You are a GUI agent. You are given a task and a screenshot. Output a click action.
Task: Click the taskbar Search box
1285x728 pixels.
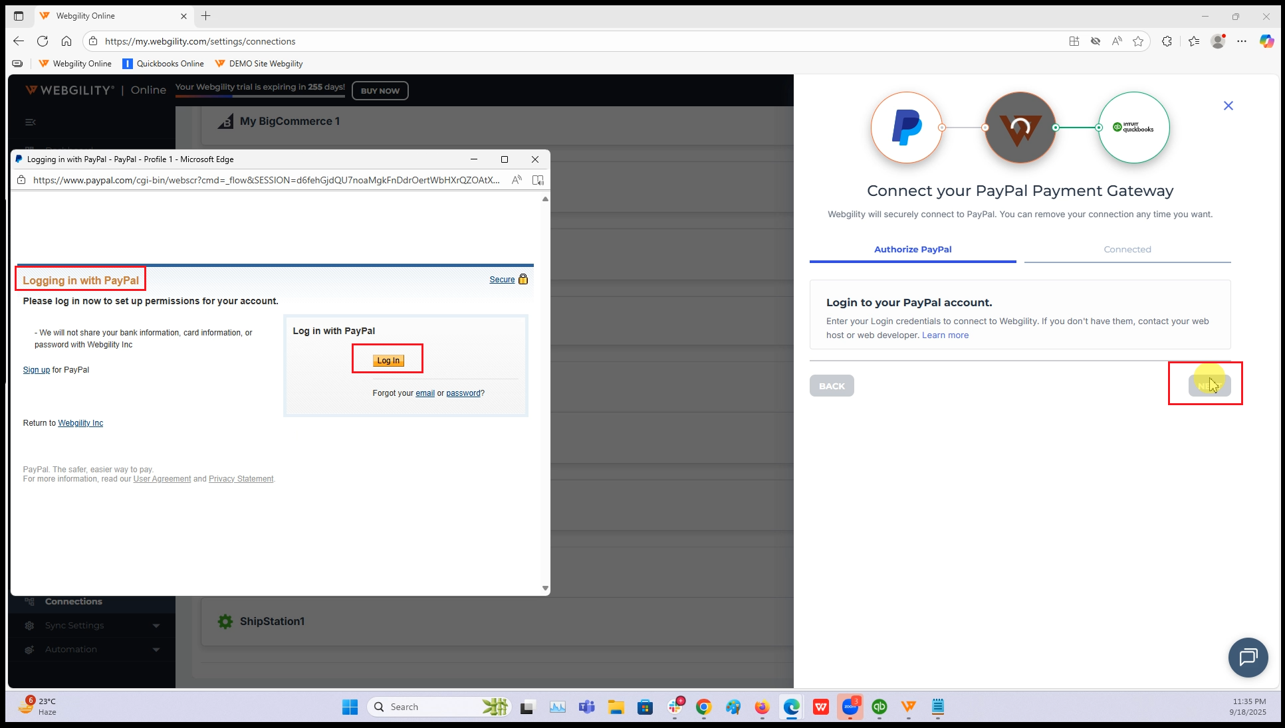[x=439, y=707]
